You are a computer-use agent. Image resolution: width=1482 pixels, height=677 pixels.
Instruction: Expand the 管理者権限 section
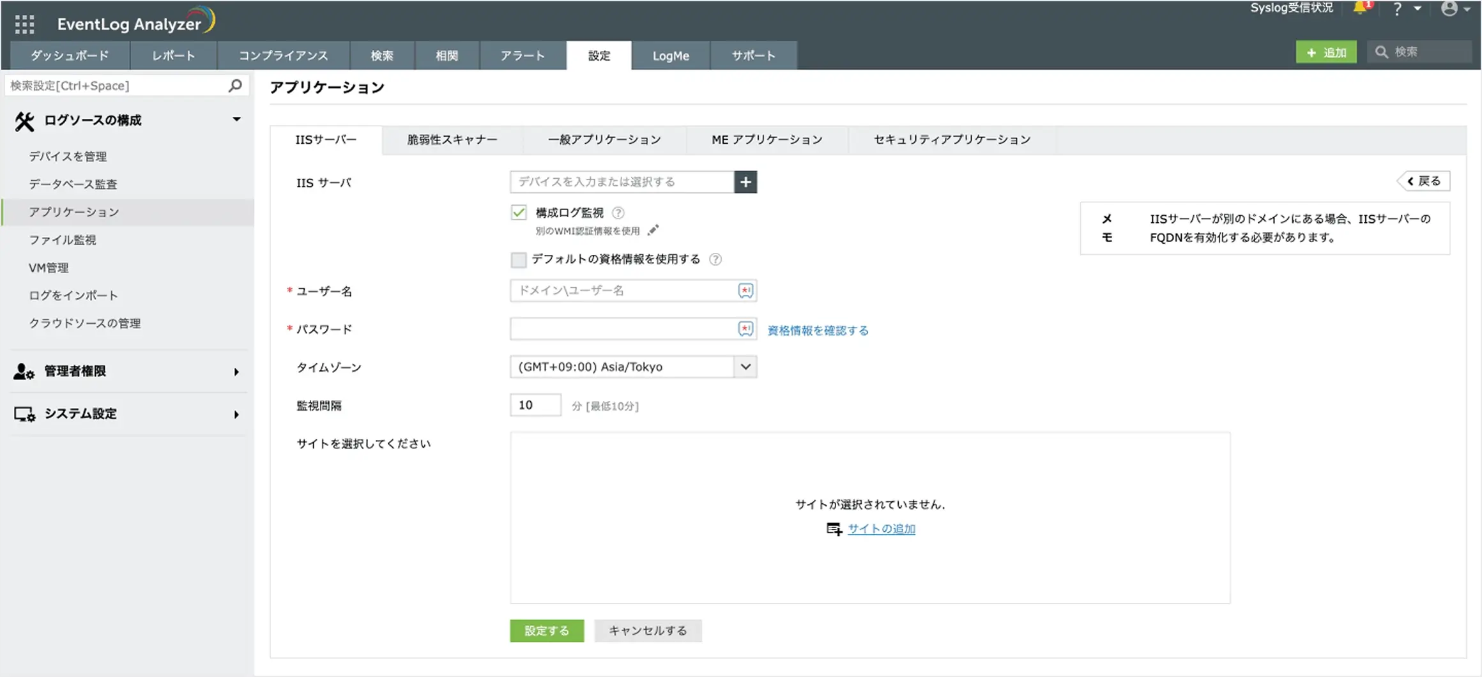click(236, 372)
